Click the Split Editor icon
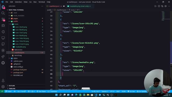The width and height of the screenshot is (172, 97). point(166,6)
